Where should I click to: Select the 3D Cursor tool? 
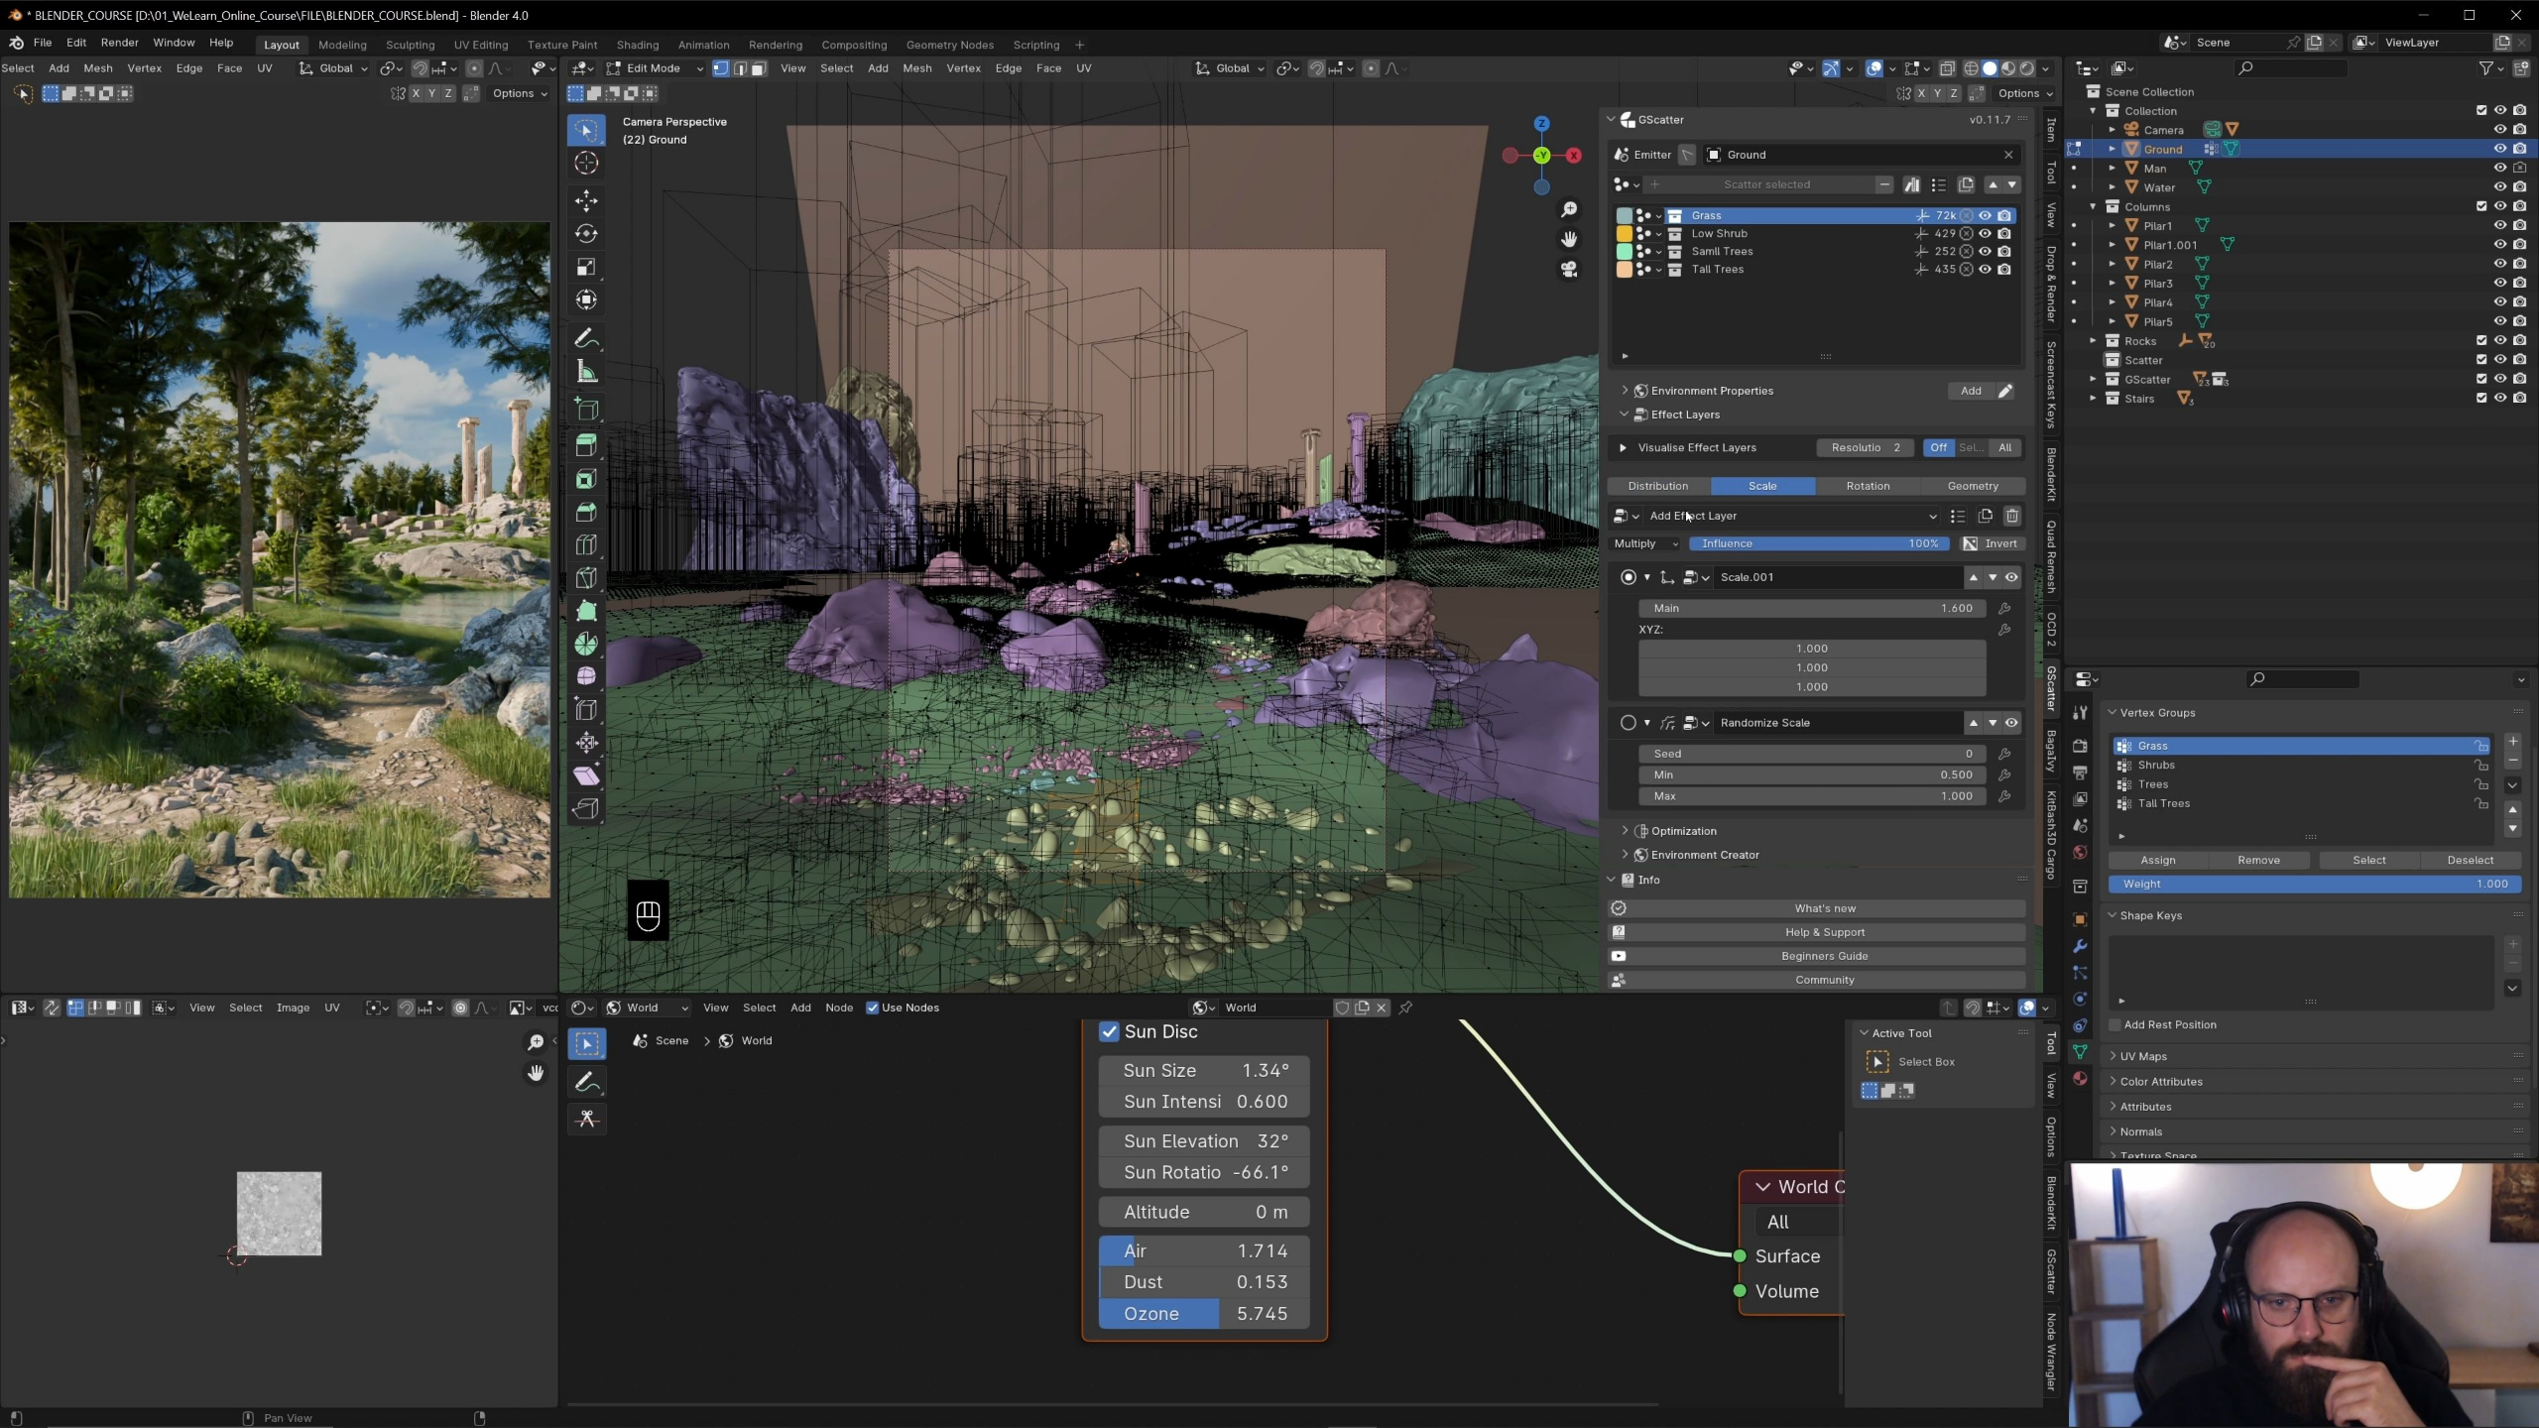pyautogui.click(x=586, y=164)
